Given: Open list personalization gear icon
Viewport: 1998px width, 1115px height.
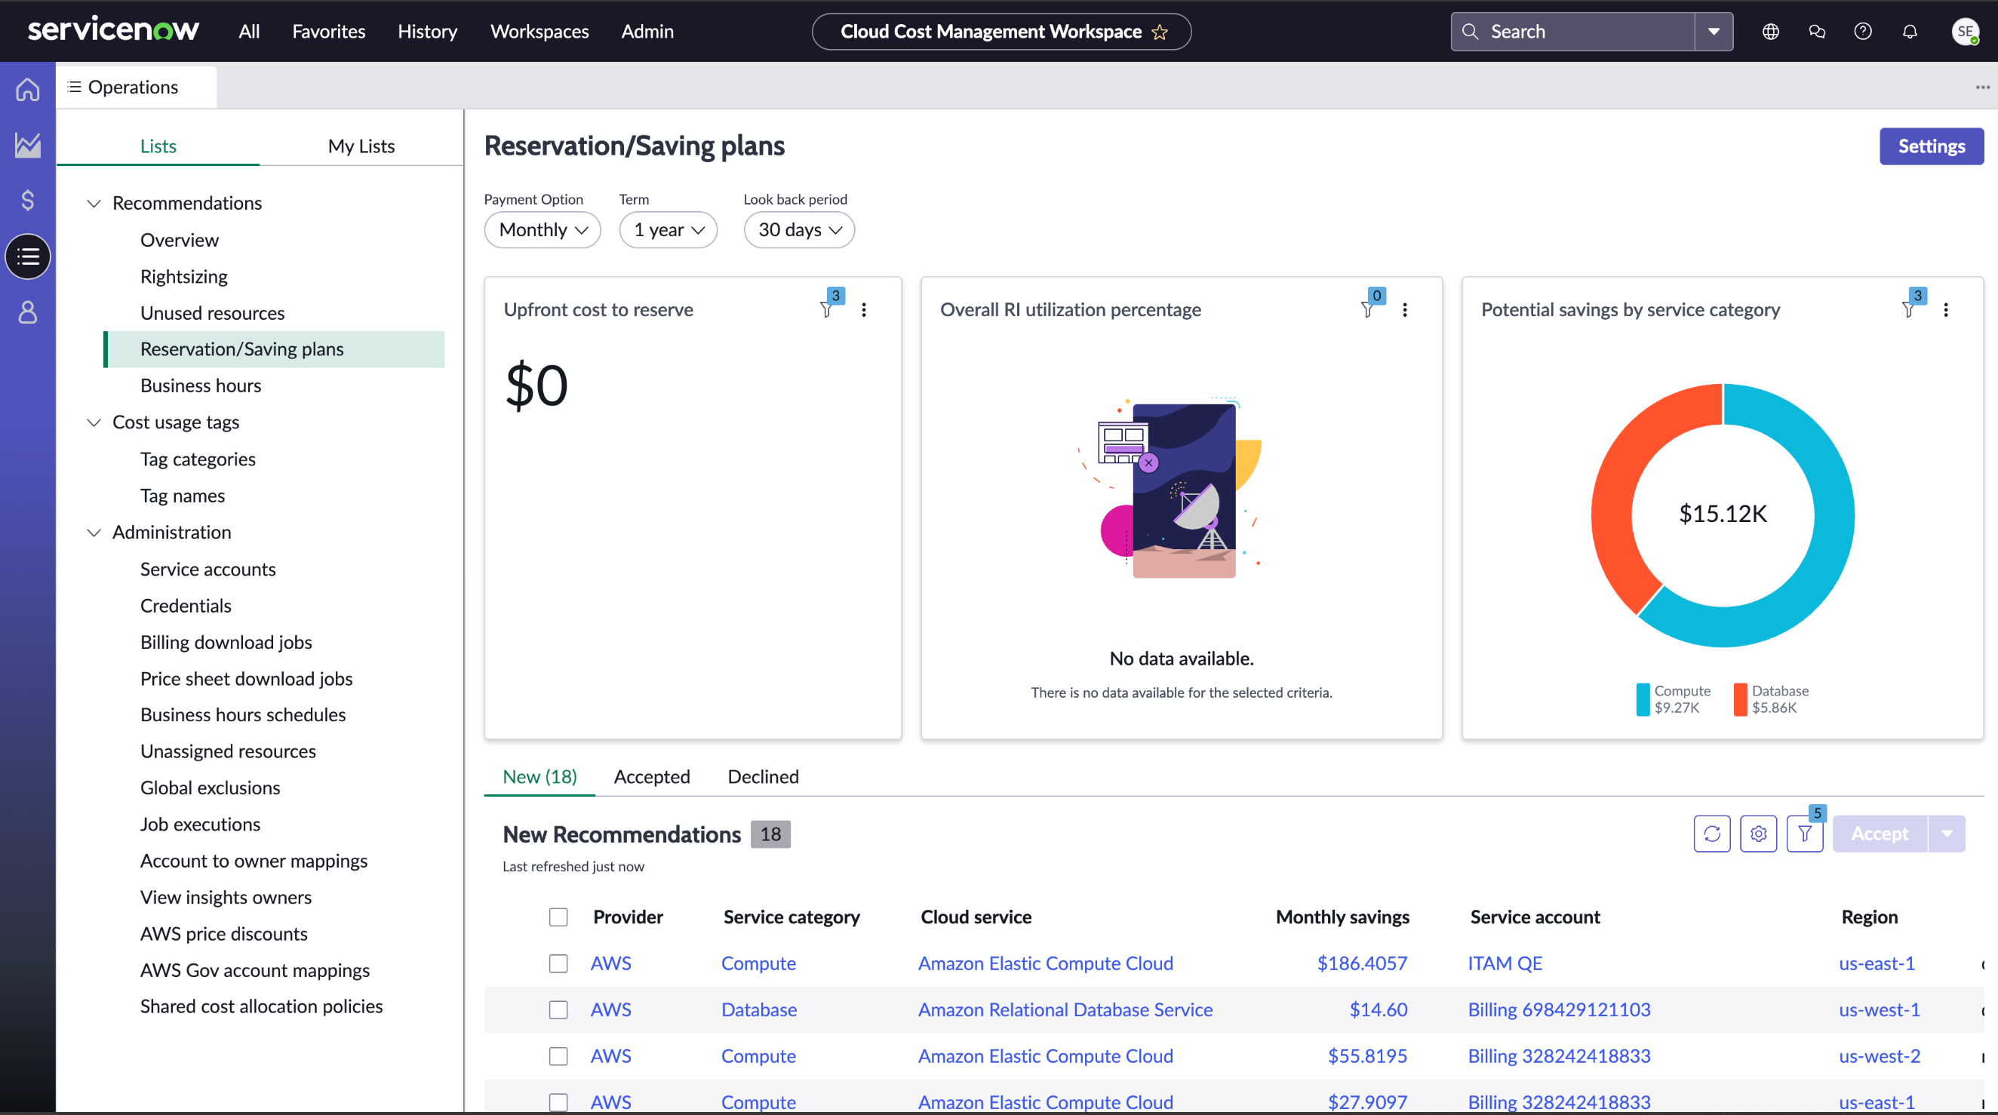Looking at the screenshot, I should coord(1758,834).
